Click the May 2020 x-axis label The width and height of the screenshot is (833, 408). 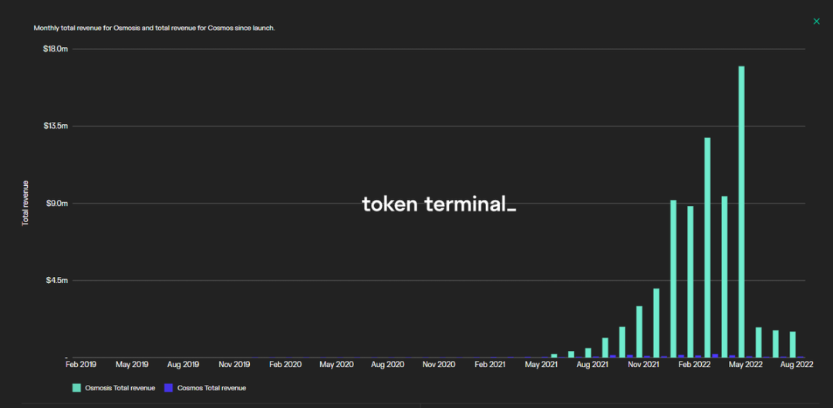(x=337, y=365)
